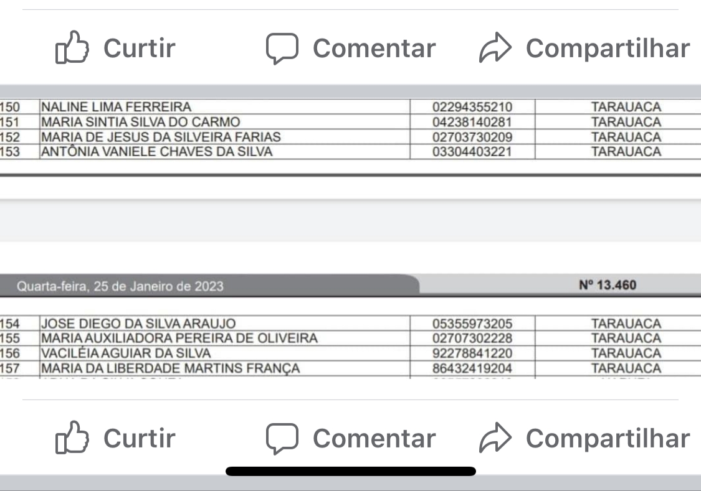
Task: Tap the black home indicator bar
Action: 350,471
